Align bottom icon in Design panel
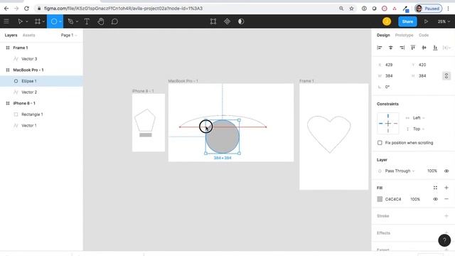455x256 pixels. (x=435, y=48)
